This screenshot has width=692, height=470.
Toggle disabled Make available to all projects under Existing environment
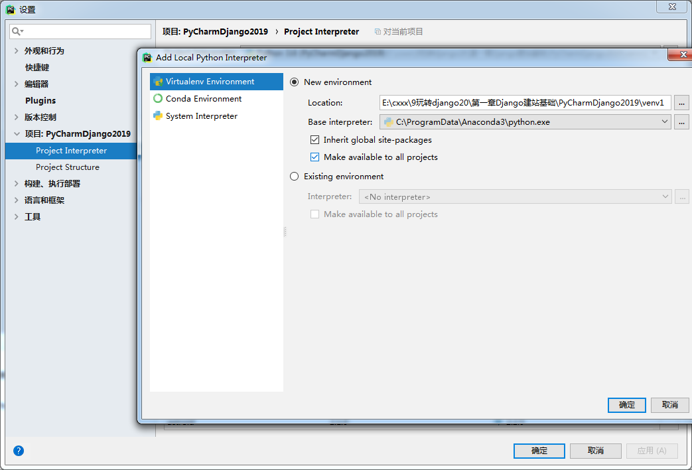[x=314, y=214]
